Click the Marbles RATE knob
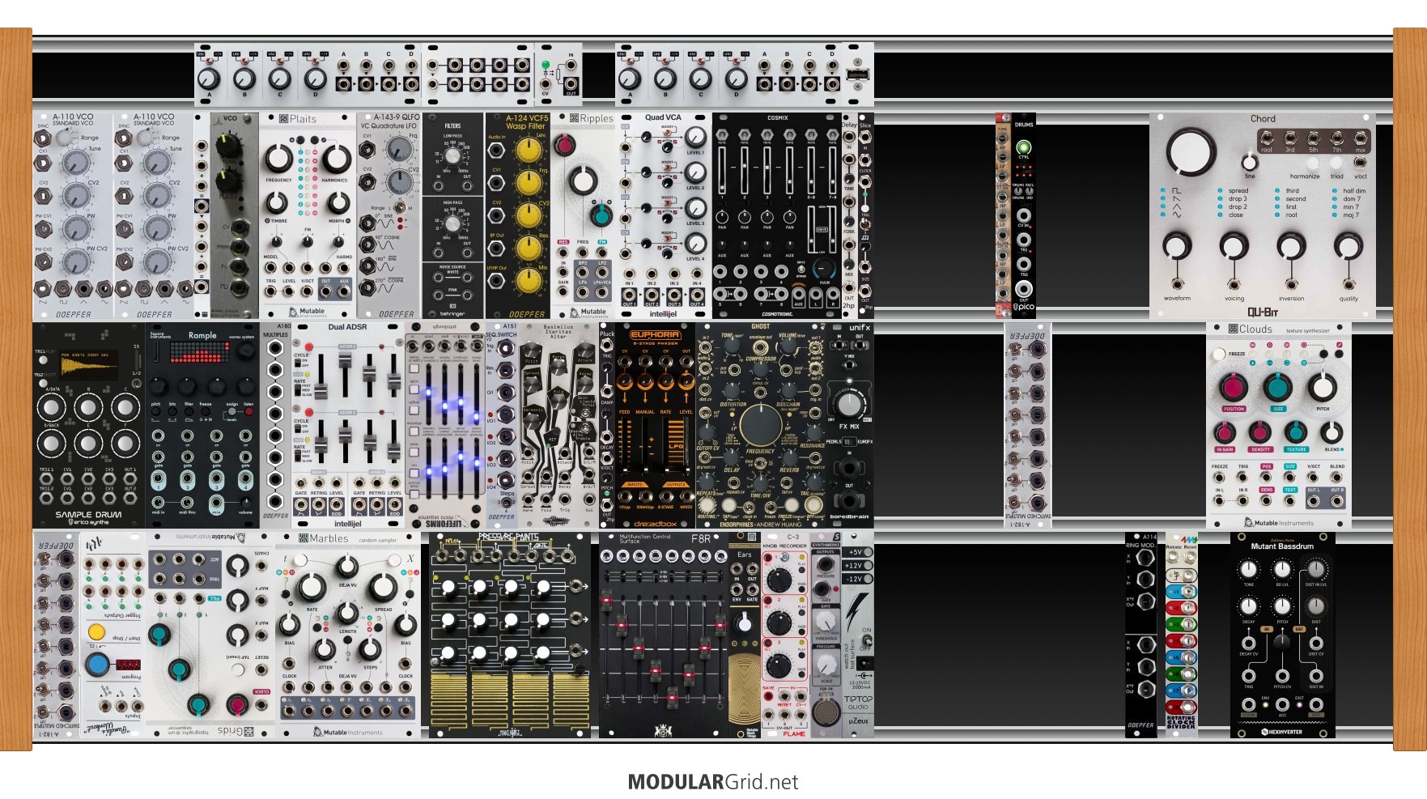 [312, 589]
